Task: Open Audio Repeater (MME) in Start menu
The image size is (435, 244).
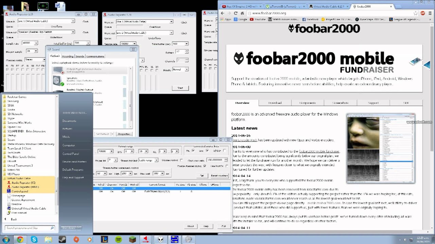Action: coord(24,187)
